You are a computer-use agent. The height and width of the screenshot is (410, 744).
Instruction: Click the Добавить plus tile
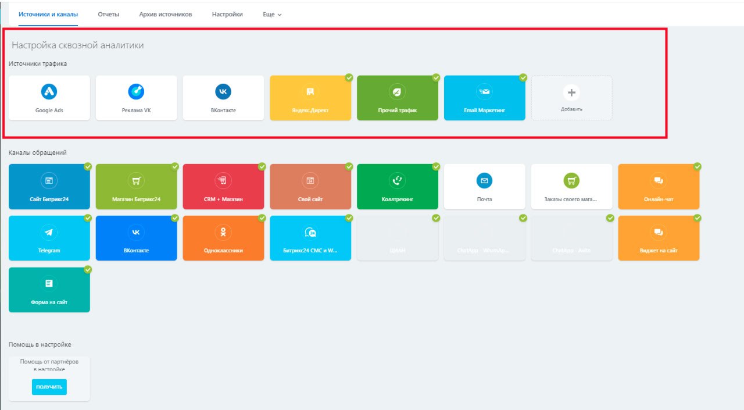coord(571,98)
